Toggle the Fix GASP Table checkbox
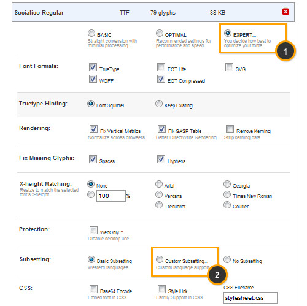The width and height of the screenshot is (307, 306). coord(161,129)
